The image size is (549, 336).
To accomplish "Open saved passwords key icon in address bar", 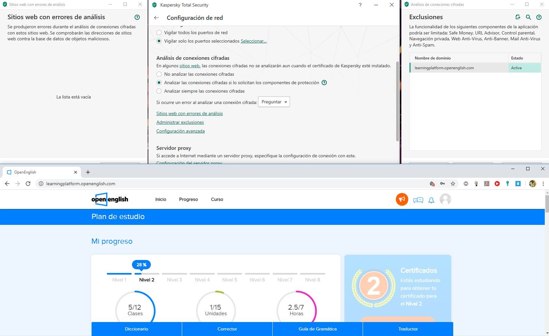I will (442, 184).
